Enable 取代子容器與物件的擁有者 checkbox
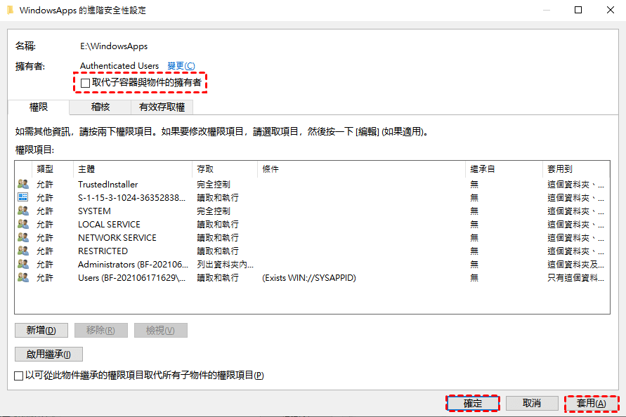 tap(85, 83)
